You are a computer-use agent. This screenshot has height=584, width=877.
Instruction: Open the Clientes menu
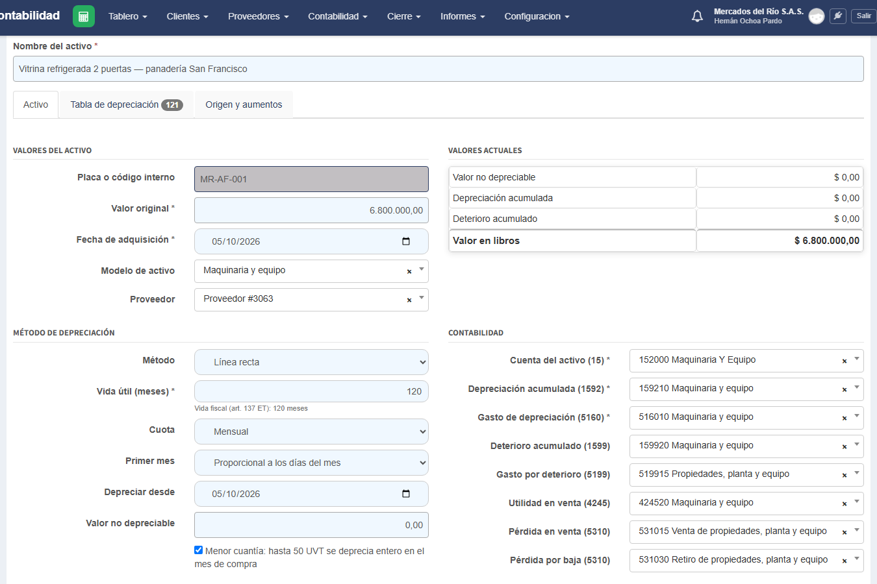(188, 16)
